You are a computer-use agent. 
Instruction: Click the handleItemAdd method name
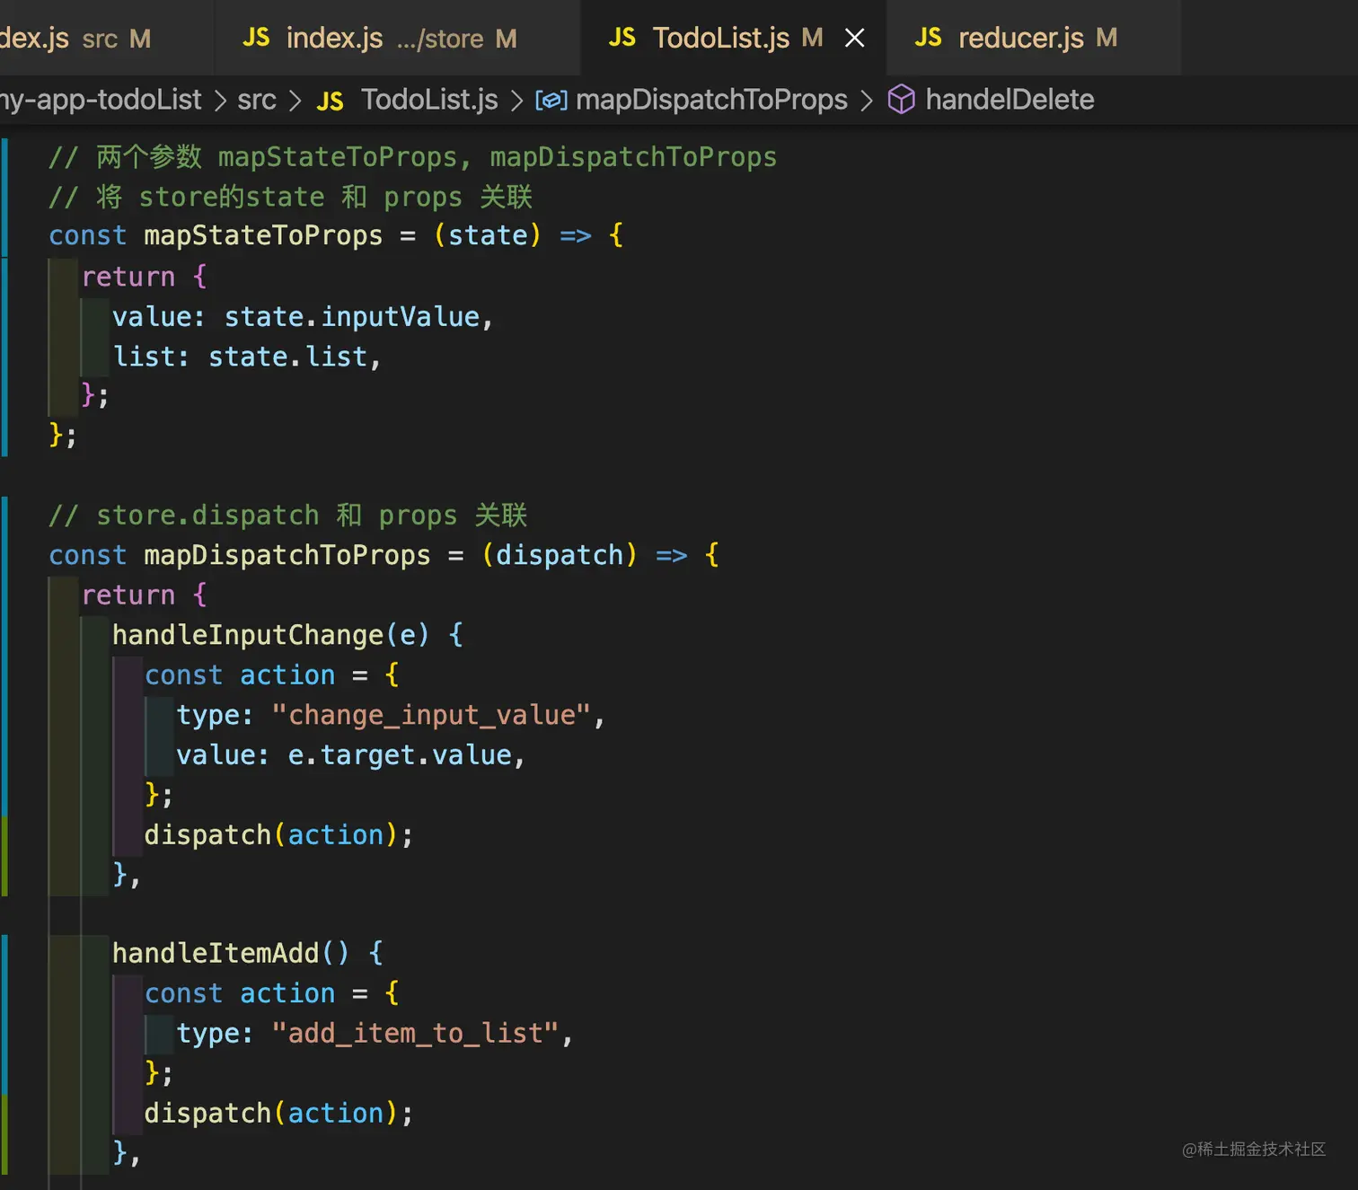point(216,953)
